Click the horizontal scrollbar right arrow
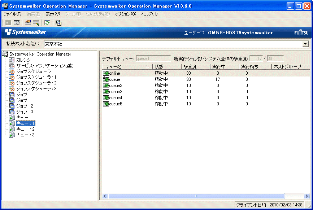313x210 pixels. [x=307, y=196]
